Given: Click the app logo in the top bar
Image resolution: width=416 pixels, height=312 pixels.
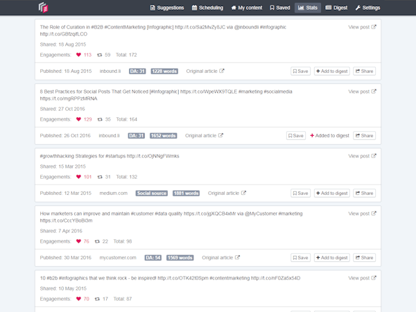Looking at the screenshot, I should click(x=44, y=8).
